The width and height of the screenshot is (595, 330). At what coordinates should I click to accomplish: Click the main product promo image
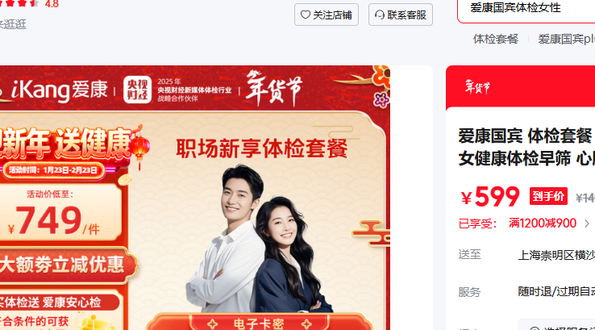[x=195, y=198]
